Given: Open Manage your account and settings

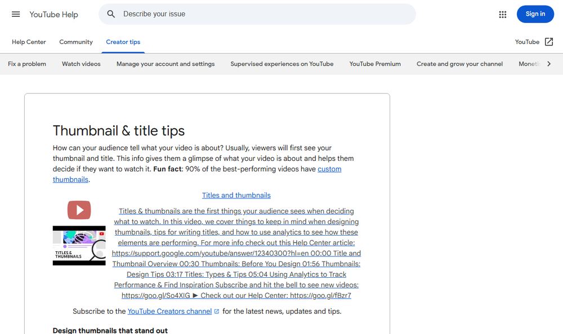Looking at the screenshot, I should (x=166, y=64).
